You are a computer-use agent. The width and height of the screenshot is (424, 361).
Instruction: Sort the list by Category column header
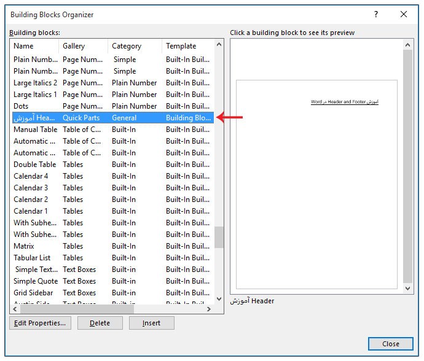(134, 46)
